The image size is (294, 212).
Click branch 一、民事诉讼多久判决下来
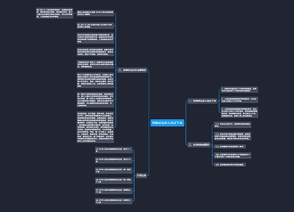click(x=202, y=101)
